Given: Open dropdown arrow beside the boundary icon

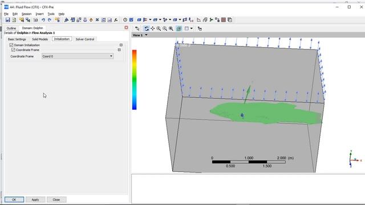Looking at the screenshot, I should pyautogui.click(x=150, y=20).
